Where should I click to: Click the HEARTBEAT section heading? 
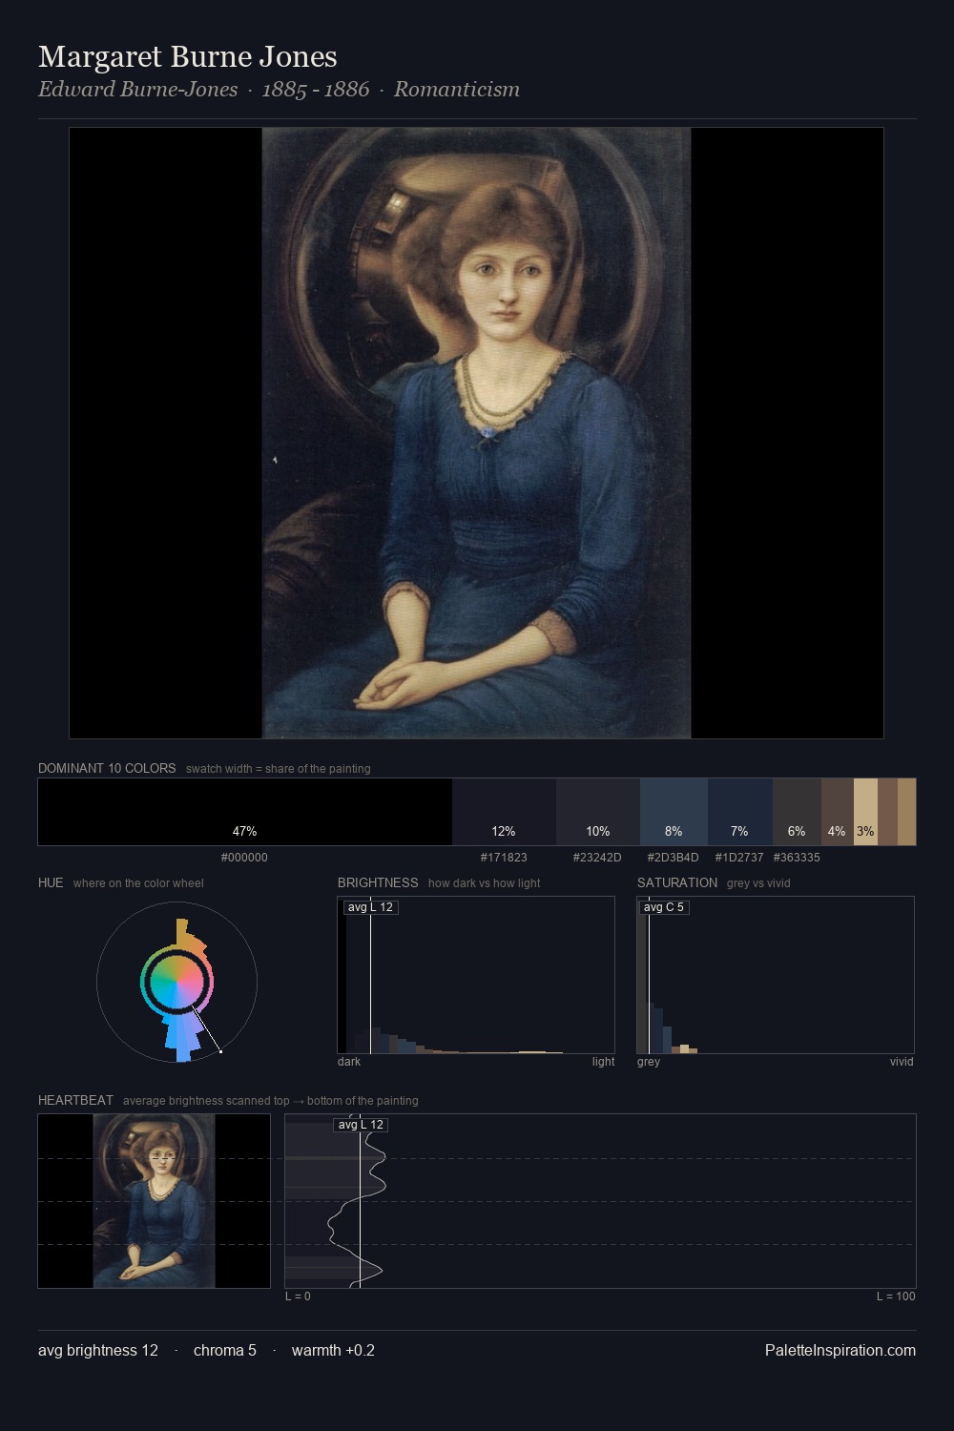pos(75,1100)
